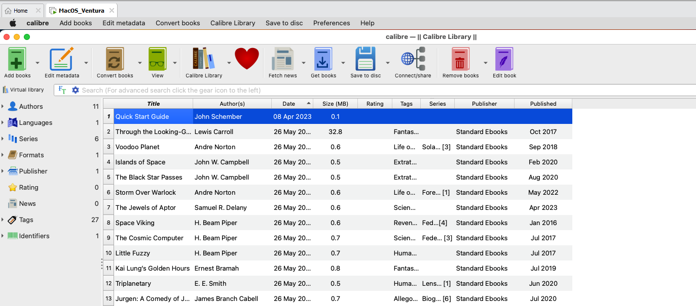Open the dropdown arrow next to View
The image size is (696, 306).
[175, 63]
